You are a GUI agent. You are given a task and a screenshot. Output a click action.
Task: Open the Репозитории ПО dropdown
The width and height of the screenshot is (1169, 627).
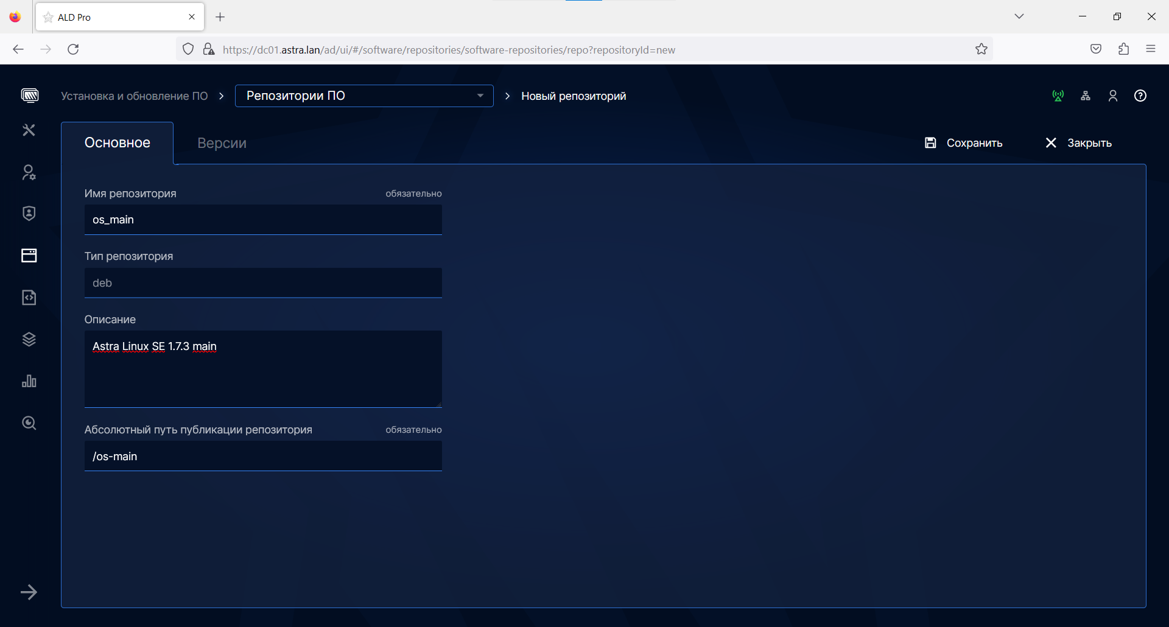[364, 96]
